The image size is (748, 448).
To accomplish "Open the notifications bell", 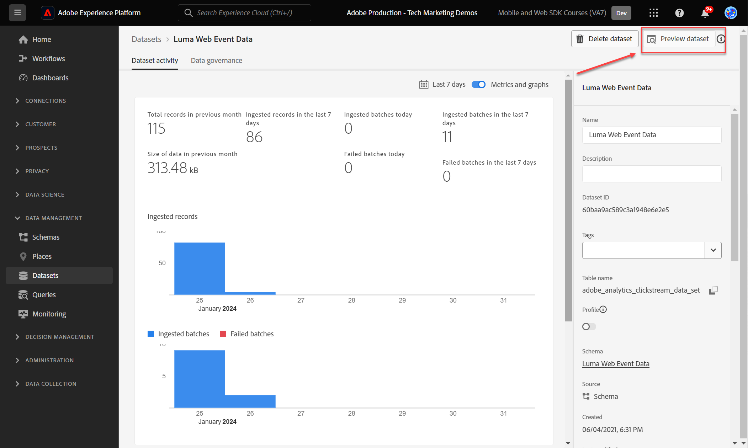I will click(705, 13).
